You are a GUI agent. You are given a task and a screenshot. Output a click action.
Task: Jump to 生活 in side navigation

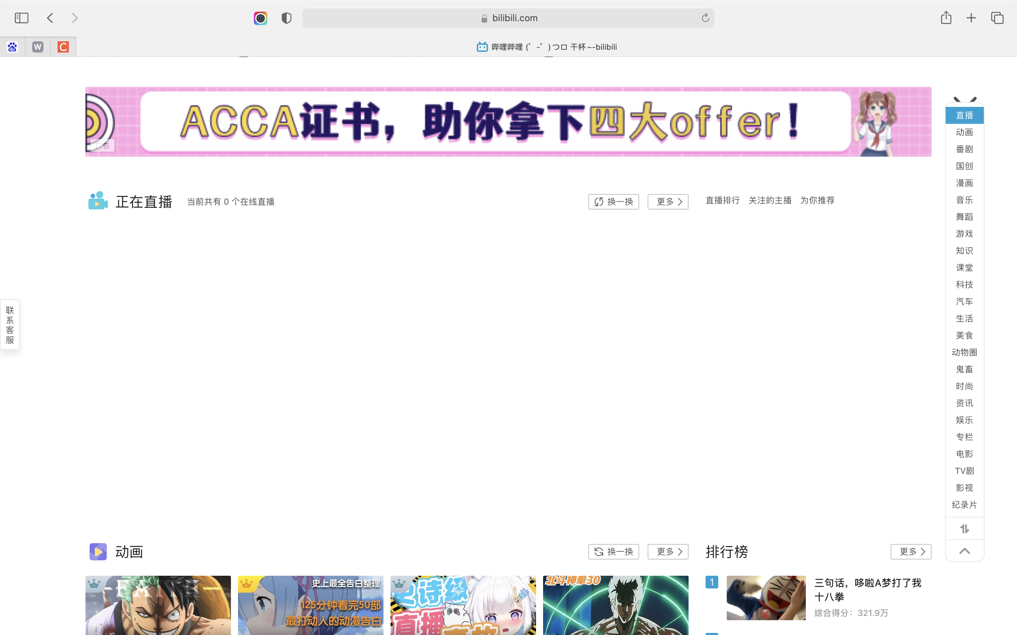pyautogui.click(x=964, y=319)
